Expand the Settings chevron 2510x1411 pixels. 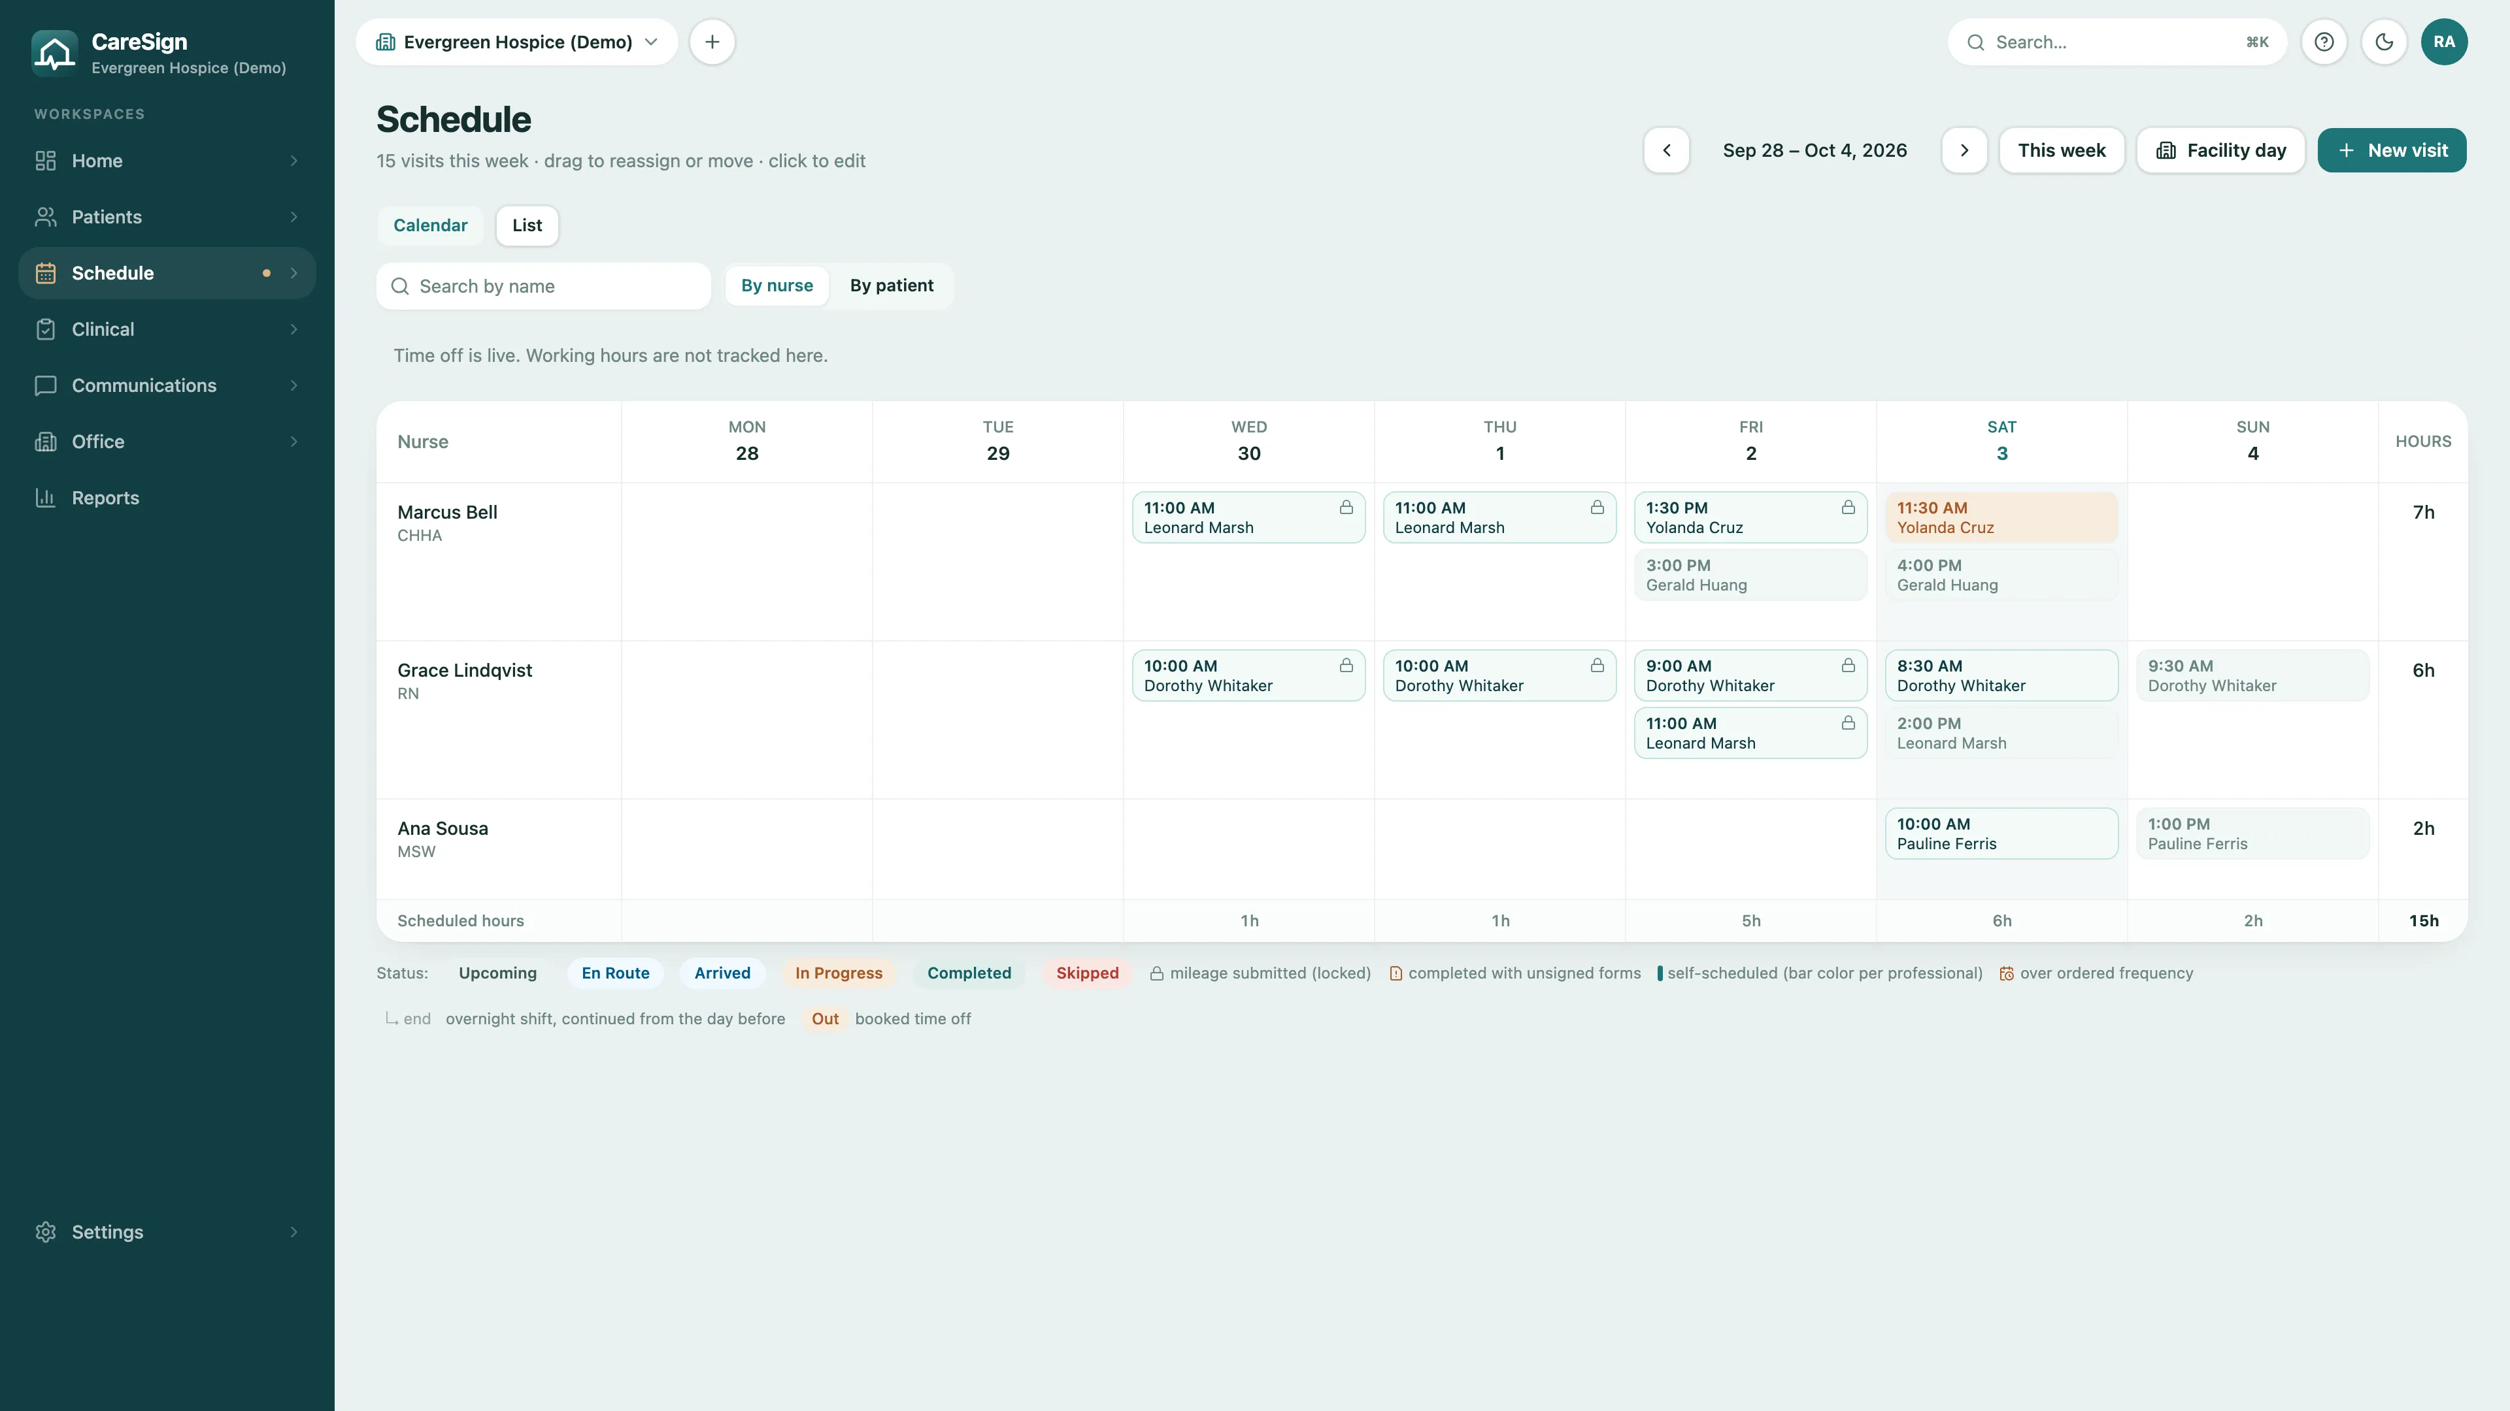pyautogui.click(x=294, y=1232)
